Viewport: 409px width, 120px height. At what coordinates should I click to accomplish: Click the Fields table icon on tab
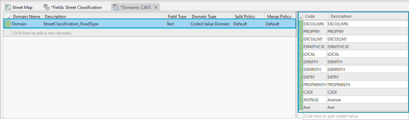pos(46,7)
